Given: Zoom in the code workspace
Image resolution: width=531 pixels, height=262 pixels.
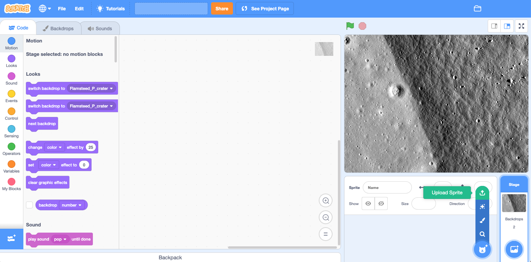Looking at the screenshot, I should (x=326, y=200).
